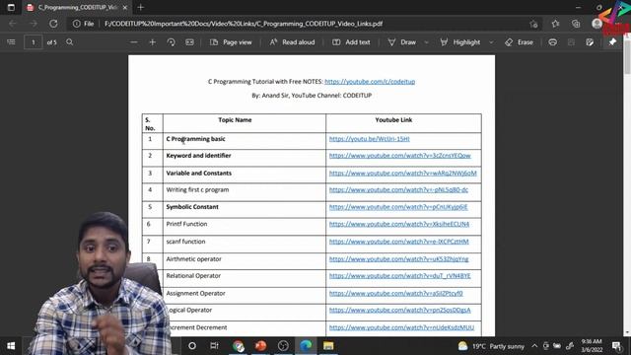Screen dimensions: 631x355
Task: Open the Printf Function YouTube link
Action: point(398,224)
